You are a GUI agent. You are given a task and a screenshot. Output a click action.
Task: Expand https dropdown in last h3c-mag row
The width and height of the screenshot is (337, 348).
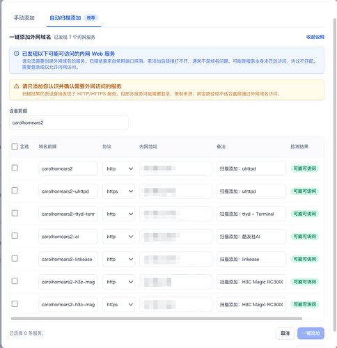point(118,304)
